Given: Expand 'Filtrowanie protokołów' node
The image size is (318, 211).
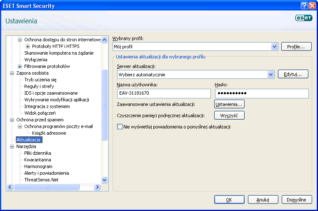Looking at the screenshot, I should (x=20, y=66).
